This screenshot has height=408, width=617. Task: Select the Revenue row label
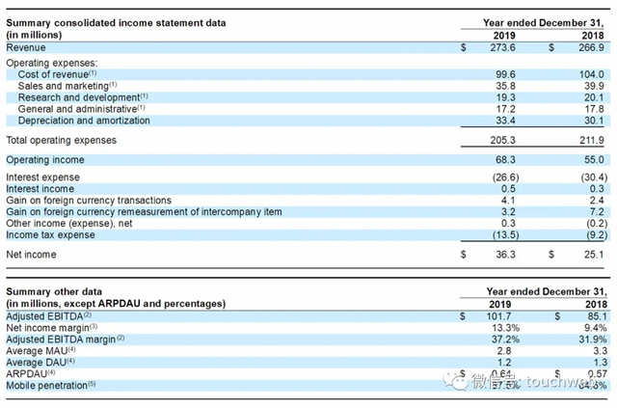click(x=26, y=47)
